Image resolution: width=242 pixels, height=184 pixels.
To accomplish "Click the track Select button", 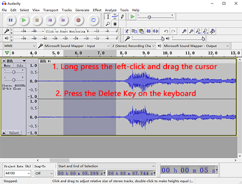I will [x=14, y=133].
